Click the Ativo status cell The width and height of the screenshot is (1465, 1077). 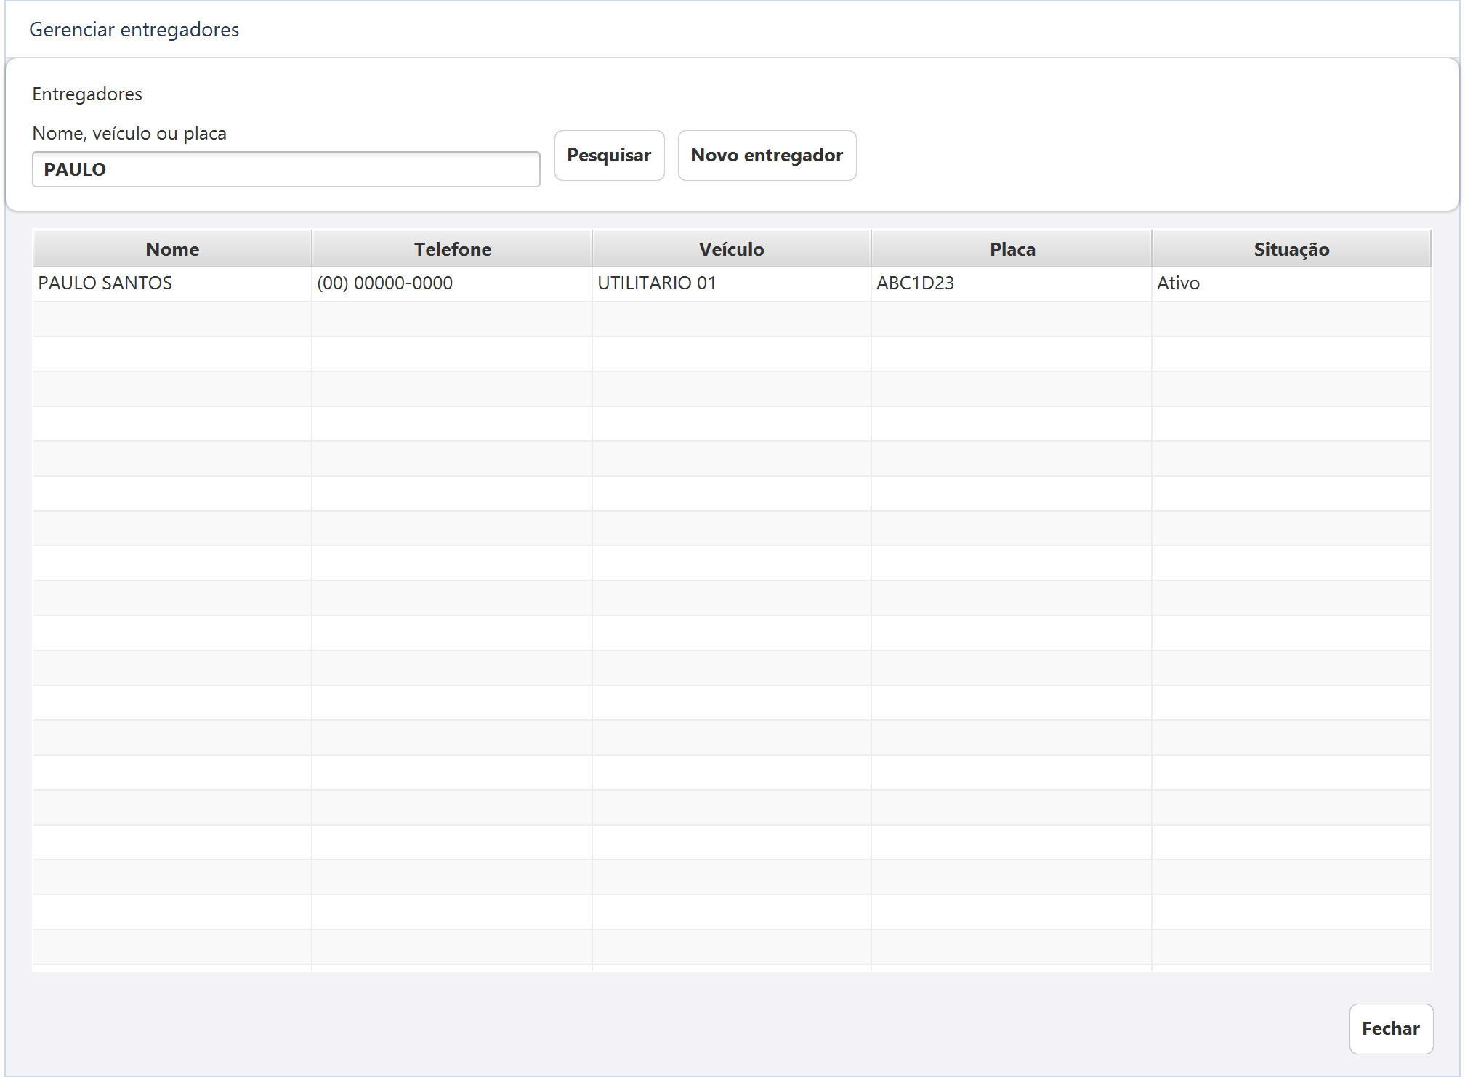point(1291,283)
